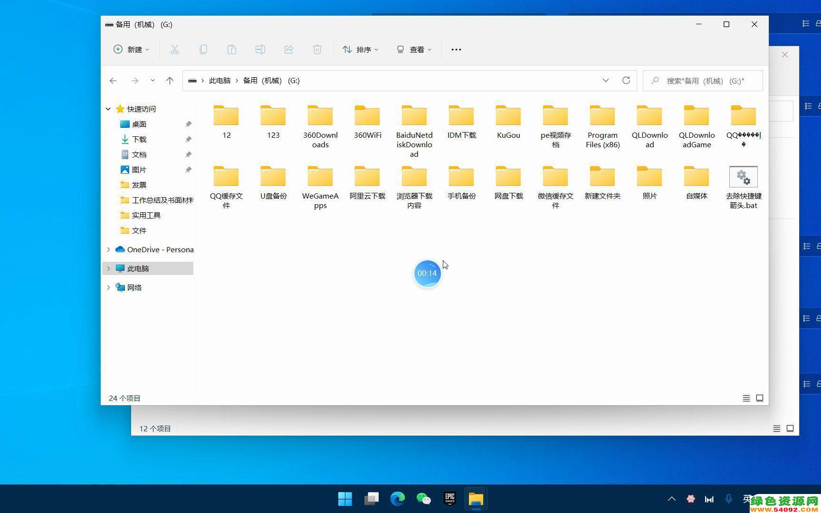The height and width of the screenshot is (513, 821).
Task: Select the 360WiFi folder
Action: pyautogui.click(x=367, y=122)
